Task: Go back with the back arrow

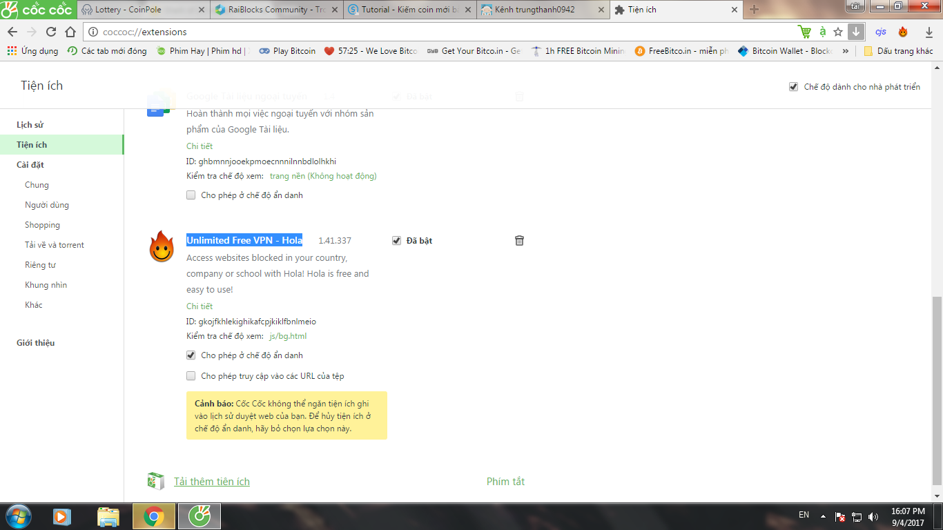Action: point(12,32)
